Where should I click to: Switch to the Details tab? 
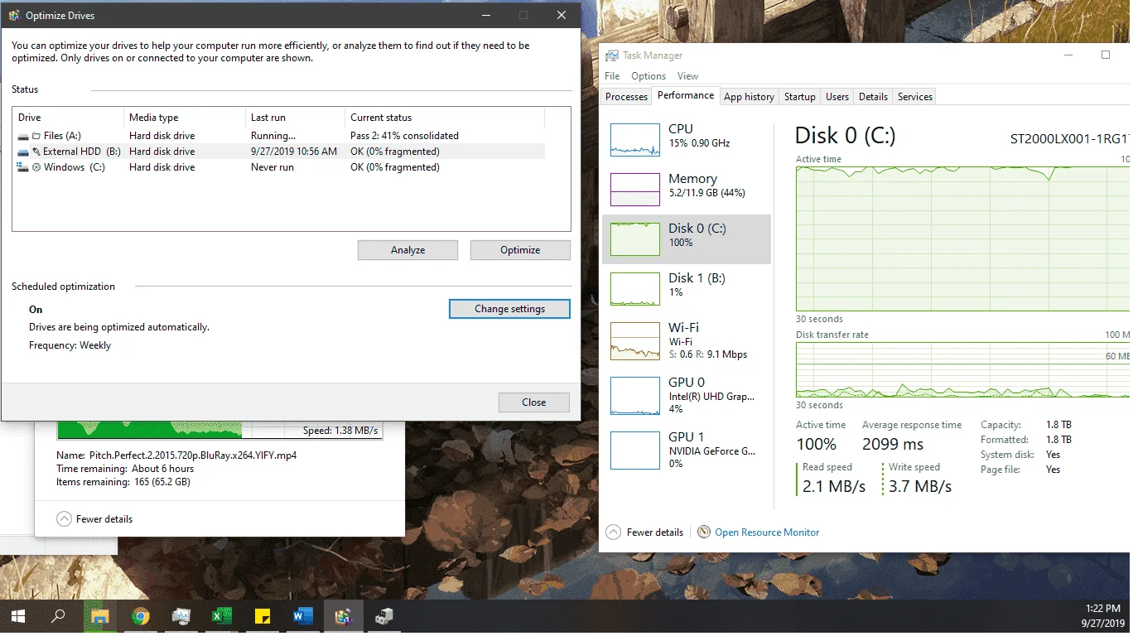click(x=873, y=97)
